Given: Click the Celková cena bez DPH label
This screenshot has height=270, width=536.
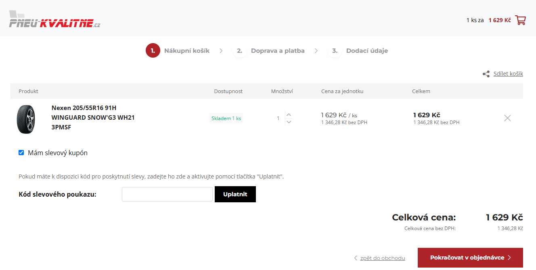Looking at the screenshot, I should pyautogui.click(x=430, y=228).
